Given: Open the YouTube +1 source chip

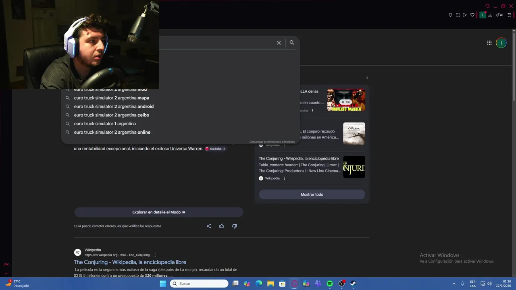Looking at the screenshot, I should click(215, 149).
